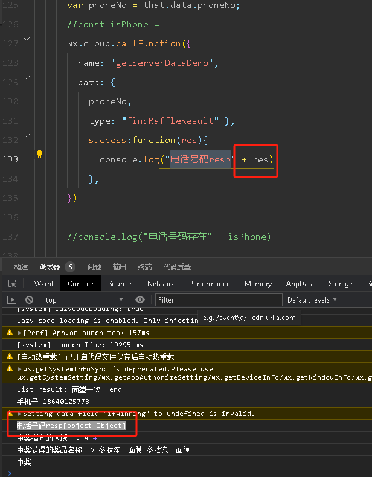Expand the [Perf] App.onLaunch warning entry

19,333
